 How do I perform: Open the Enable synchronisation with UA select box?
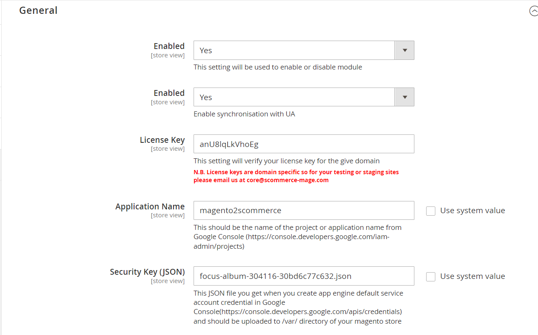(294, 97)
